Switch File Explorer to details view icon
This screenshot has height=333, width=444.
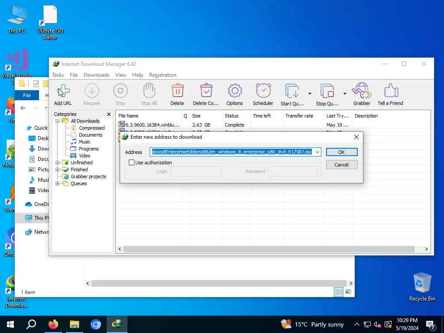(x=339, y=292)
